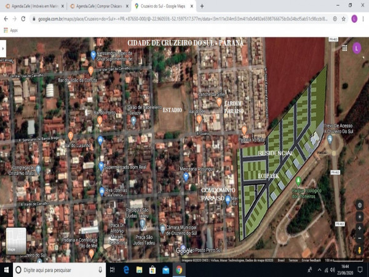Image resolution: width=369 pixels, height=277 pixels.
Task: Click the address bar URL field
Action: [x=184, y=18]
